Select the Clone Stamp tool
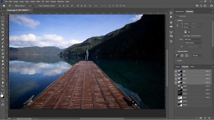Screen dimensions: 214x120 click(x=3, y=46)
